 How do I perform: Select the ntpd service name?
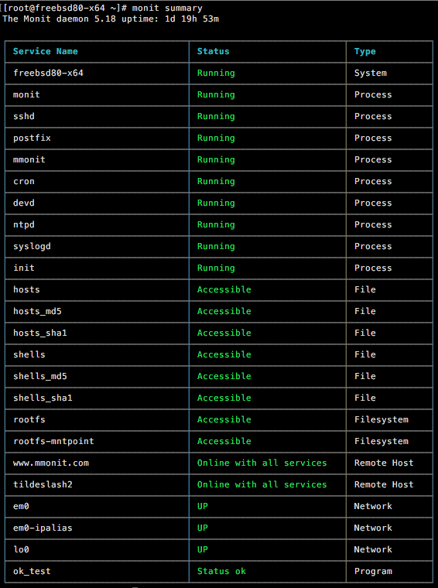(x=24, y=224)
